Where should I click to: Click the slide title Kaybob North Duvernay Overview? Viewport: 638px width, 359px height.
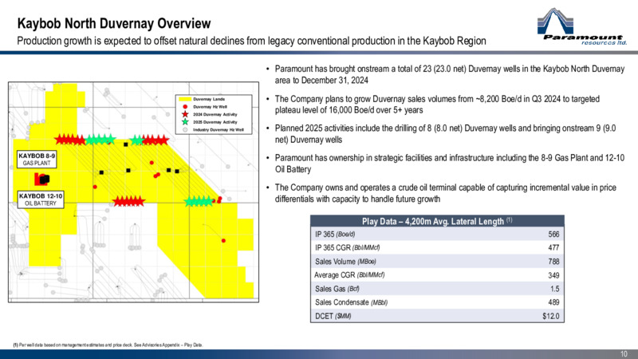point(114,23)
